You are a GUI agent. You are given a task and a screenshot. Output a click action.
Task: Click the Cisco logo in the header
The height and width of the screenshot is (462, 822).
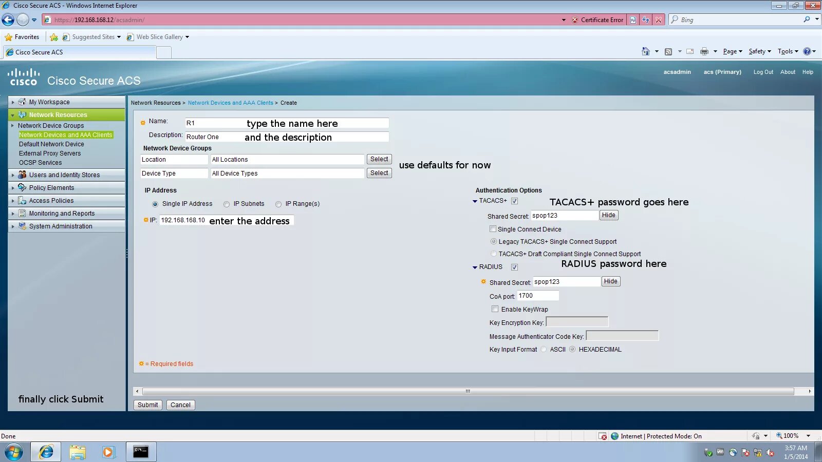tap(24, 77)
